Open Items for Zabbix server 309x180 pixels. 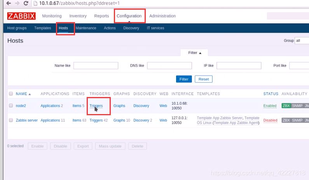77,120
